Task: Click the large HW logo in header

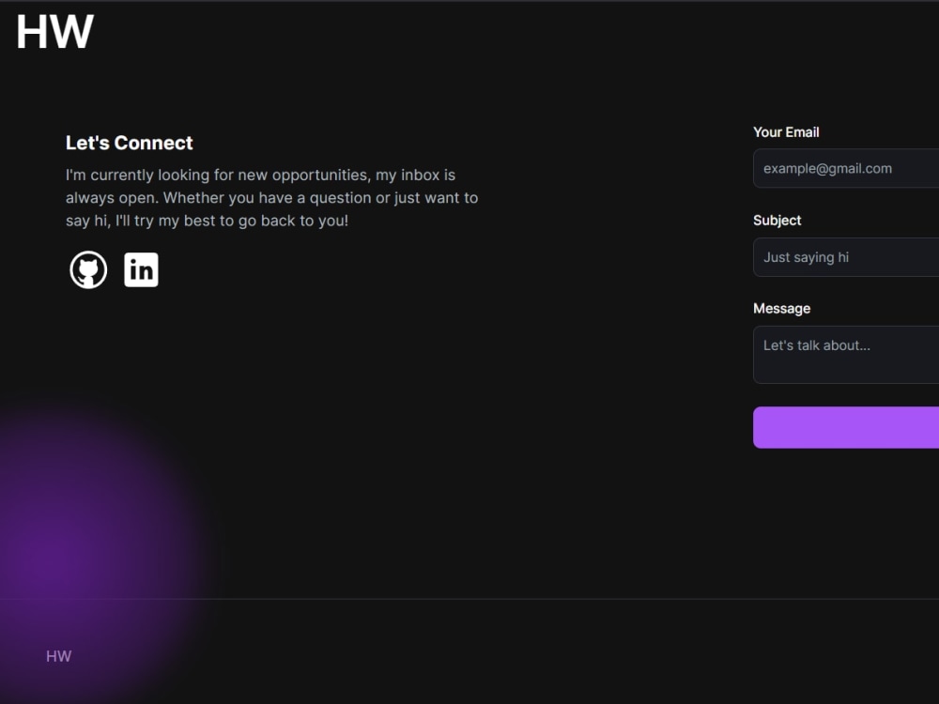Action: click(54, 32)
